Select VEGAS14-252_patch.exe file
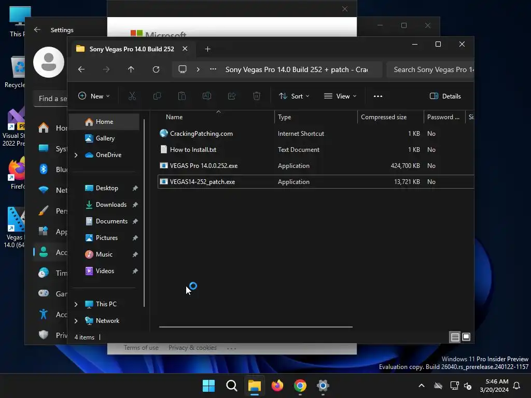This screenshot has width=531, height=398. [x=316, y=182]
